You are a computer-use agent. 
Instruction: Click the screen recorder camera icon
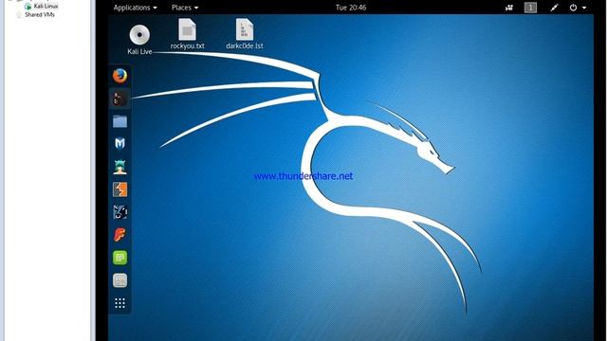(x=509, y=8)
